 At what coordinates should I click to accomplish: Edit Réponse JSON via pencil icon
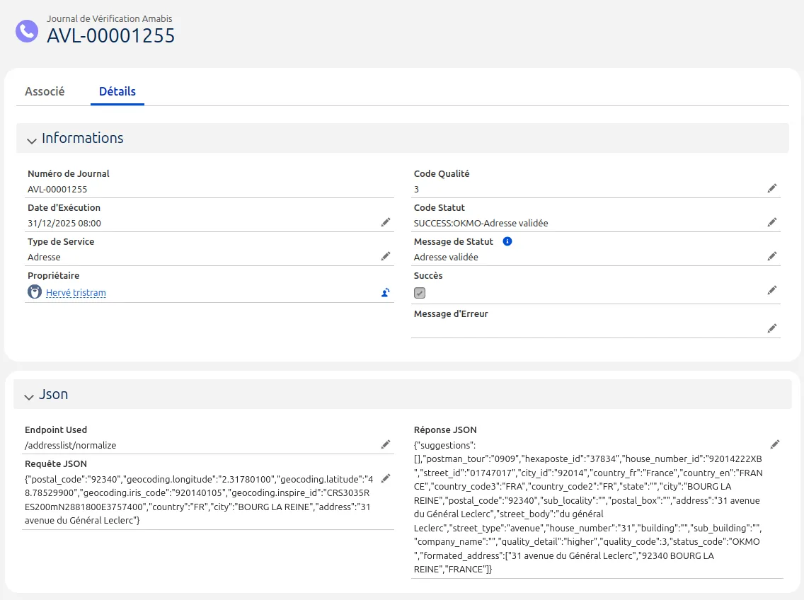775,444
